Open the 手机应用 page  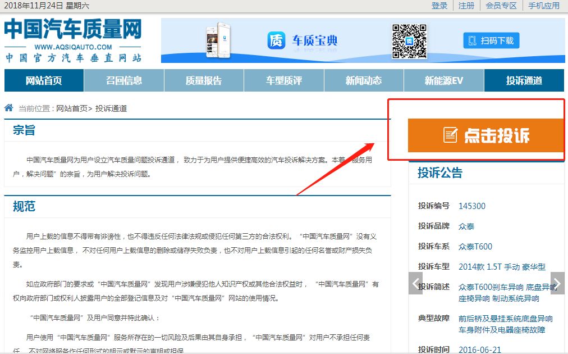pyautogui.click(x=543, y=5)
